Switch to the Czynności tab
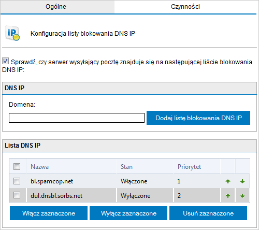259x230 pixels. point(185,7)
